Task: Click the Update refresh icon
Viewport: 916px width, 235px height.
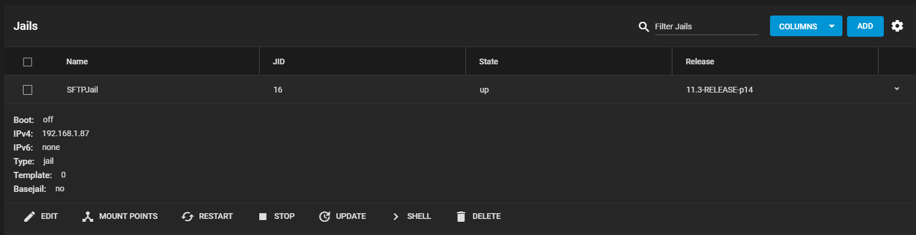Action: point(325,217)
